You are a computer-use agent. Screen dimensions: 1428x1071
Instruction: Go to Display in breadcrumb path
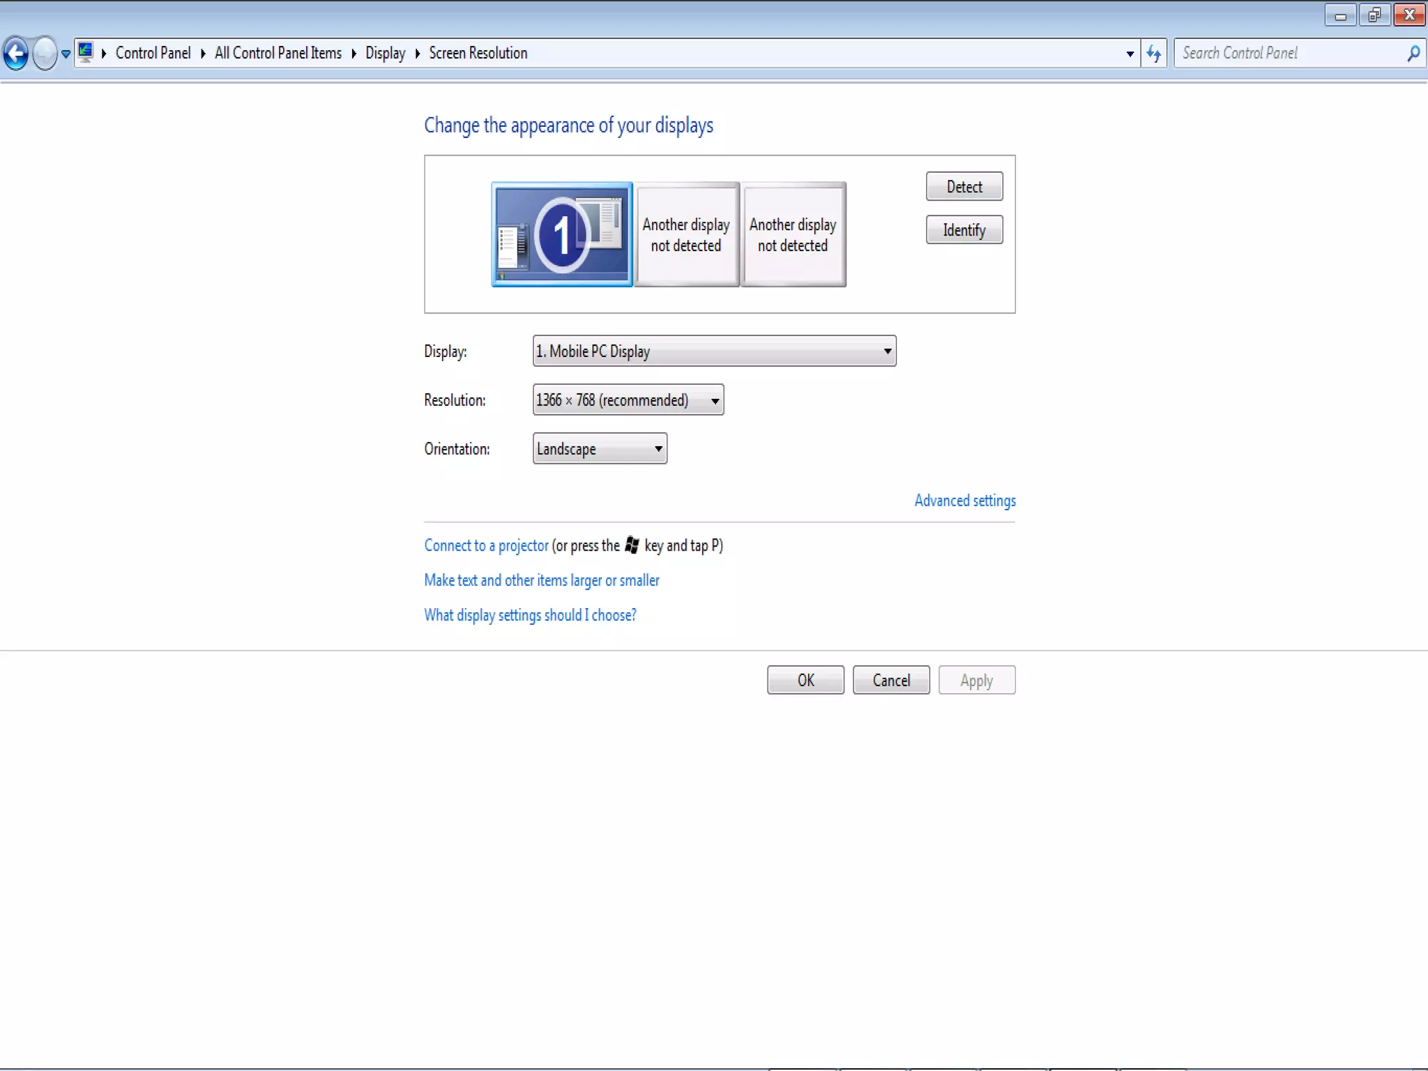point(385,53)
